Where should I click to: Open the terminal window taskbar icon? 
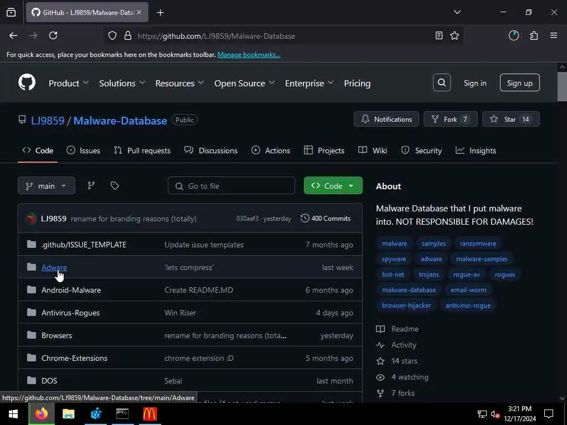[122, 414]
